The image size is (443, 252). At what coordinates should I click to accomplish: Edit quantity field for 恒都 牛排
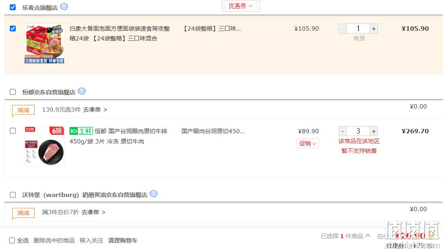[358, 131]
